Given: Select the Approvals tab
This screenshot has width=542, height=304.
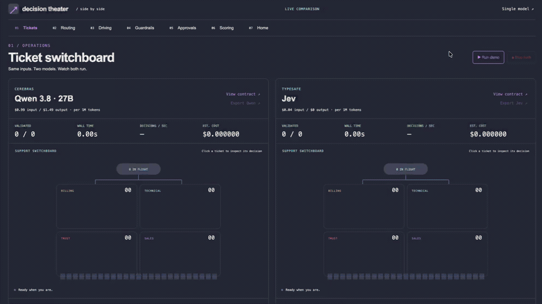Looking at the screenshot, I should [183, 28].
